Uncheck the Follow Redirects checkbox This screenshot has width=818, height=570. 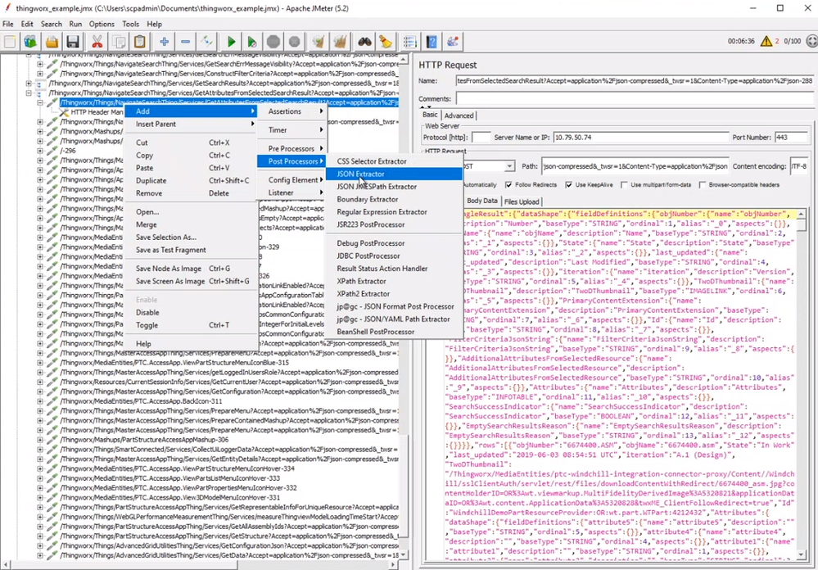tap(508, 185)
